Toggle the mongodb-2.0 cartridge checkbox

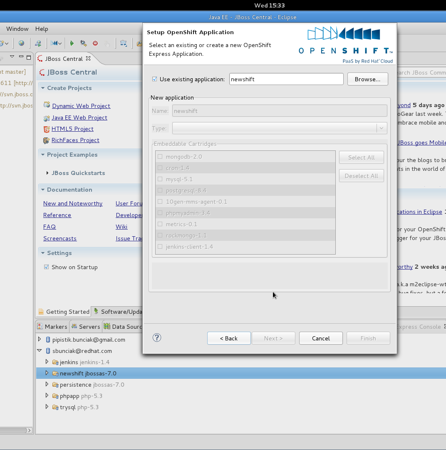click(x=160, y=157)
